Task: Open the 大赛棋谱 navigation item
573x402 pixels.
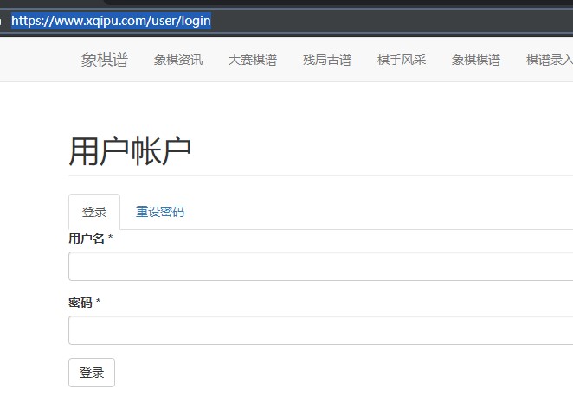Action: coord(253,60)
